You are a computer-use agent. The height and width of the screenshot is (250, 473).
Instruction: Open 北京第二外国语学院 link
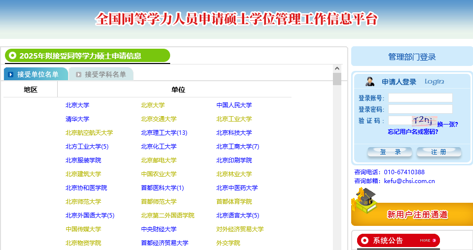[168, 216]
